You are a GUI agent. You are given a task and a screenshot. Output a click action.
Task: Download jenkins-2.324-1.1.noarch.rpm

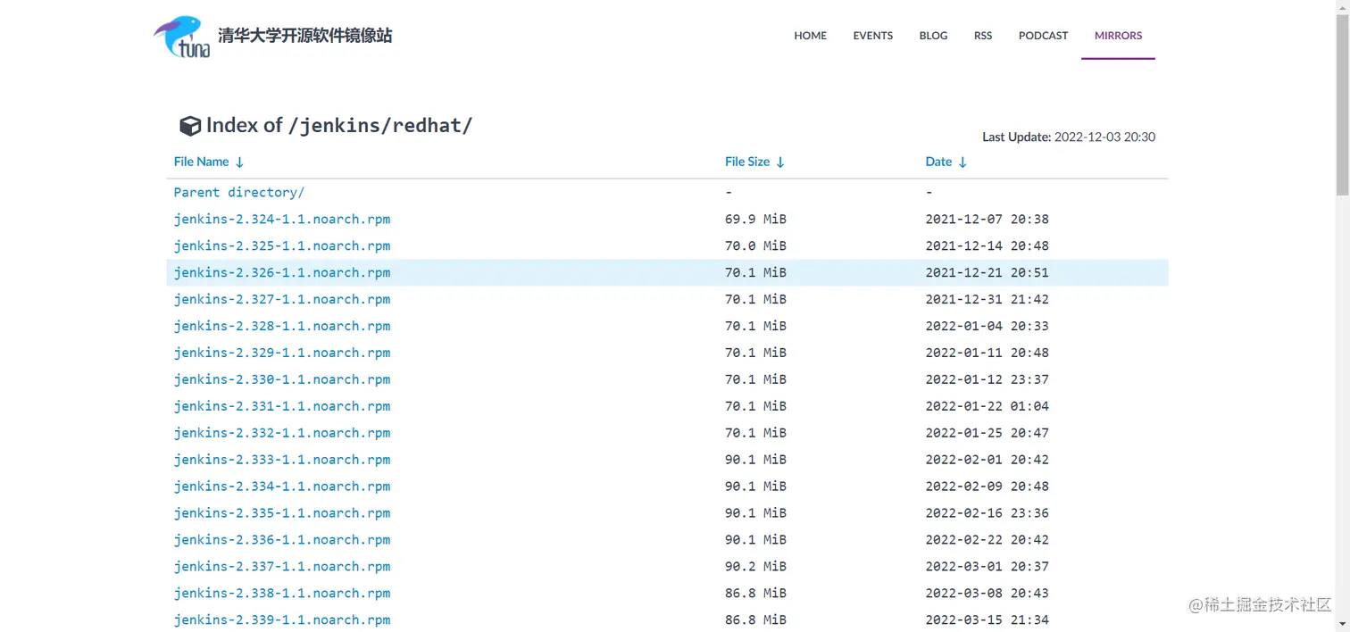[x=282, y=219]
